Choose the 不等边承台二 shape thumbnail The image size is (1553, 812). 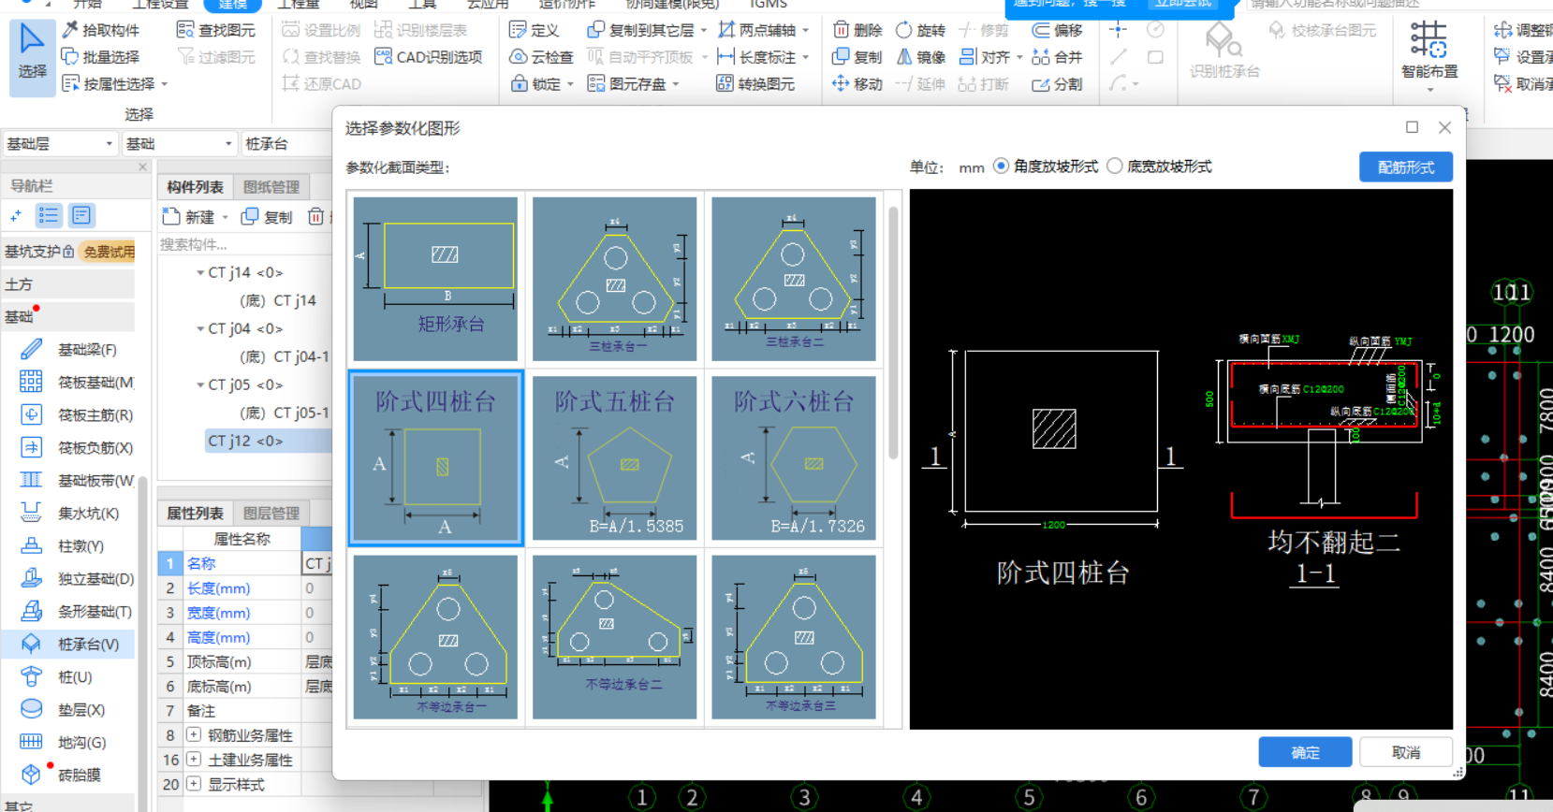tap(614, 637)
